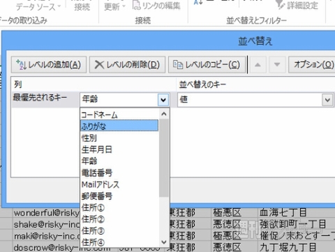This screenshot has height=252, width=335.
Task: Select コードネーム in the dropdown list
Action: 119,114
